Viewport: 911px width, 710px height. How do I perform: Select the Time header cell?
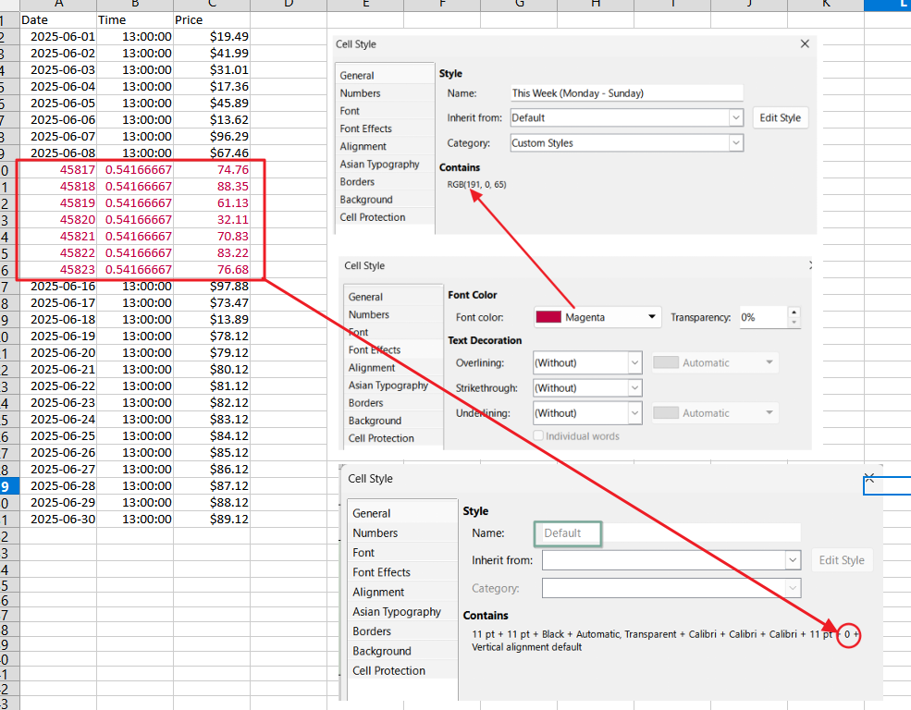135,19
